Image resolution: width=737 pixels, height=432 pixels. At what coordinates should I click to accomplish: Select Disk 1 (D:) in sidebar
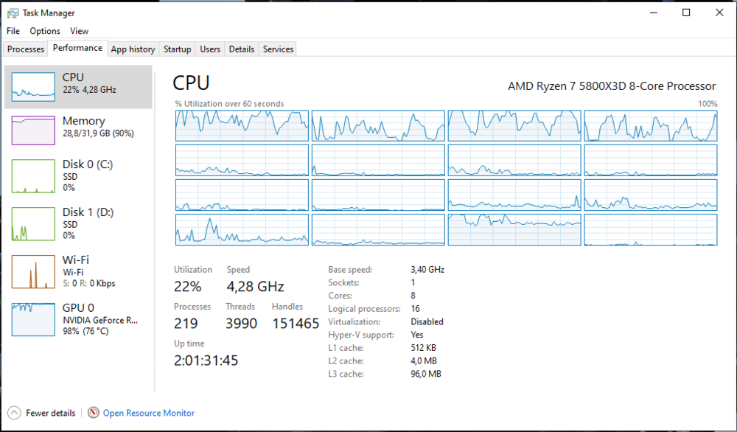click(80, 223)
